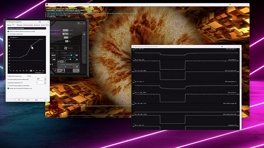Enable Use firmware control mode checkbox

click(8, 34)
